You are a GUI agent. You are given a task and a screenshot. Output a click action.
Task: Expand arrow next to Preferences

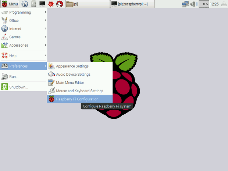[x=45, y=66]
